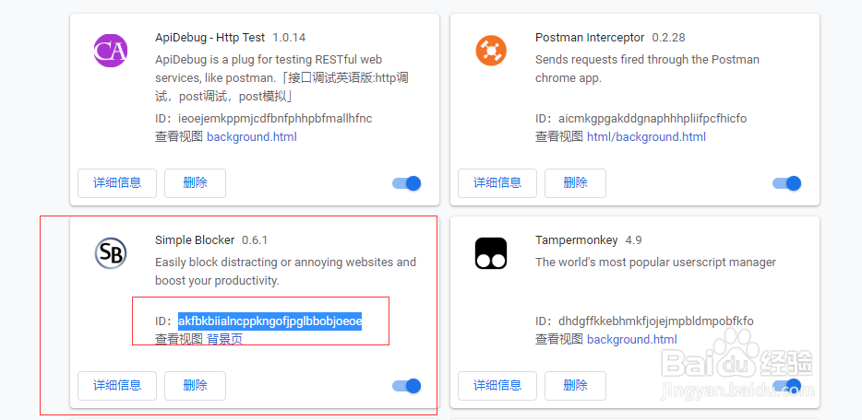Click the Simple Blocker name text

pos(195,240)
